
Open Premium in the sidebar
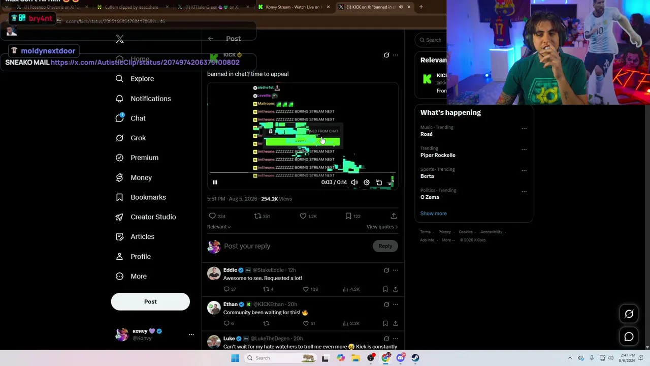[x=137, y=158]
